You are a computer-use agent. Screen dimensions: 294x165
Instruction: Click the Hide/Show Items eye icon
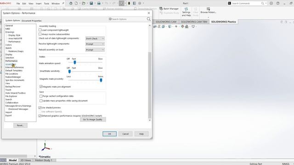tap(176, 27)
